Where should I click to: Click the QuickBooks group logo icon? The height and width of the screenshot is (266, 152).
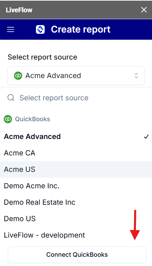click(8, 119)
